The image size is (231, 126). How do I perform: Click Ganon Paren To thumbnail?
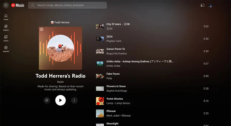(x=100, y=51)
